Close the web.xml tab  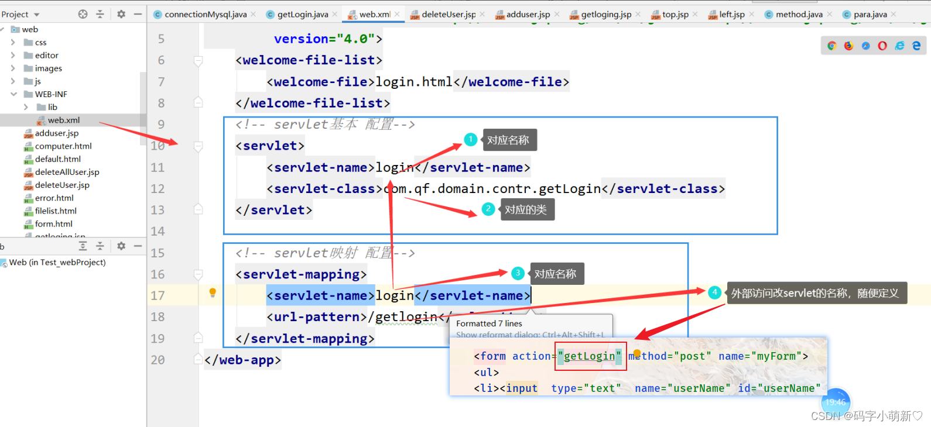coord(397,14)
